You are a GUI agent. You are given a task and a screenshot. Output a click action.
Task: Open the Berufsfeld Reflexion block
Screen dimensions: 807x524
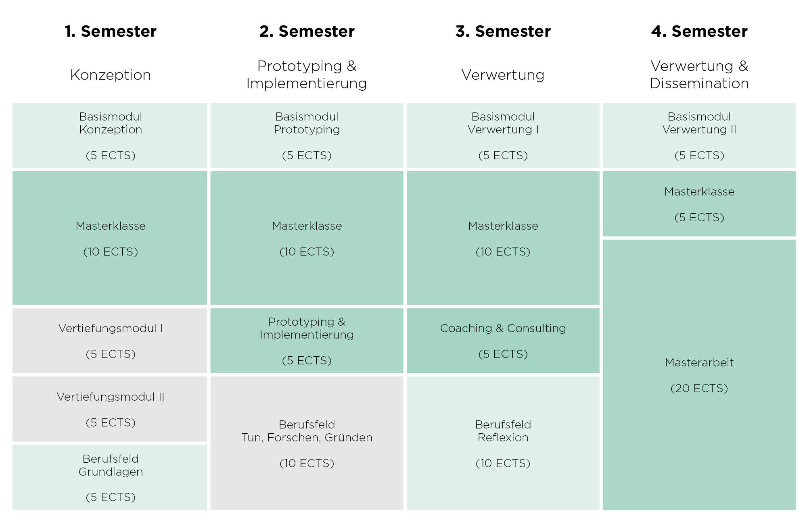503,443
